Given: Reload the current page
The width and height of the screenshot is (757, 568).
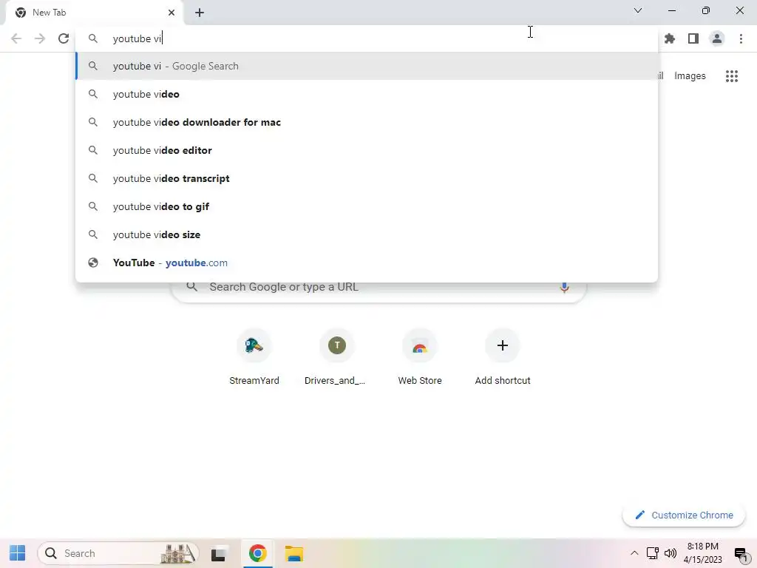Looking at the screenshot, I should point(64,38).
